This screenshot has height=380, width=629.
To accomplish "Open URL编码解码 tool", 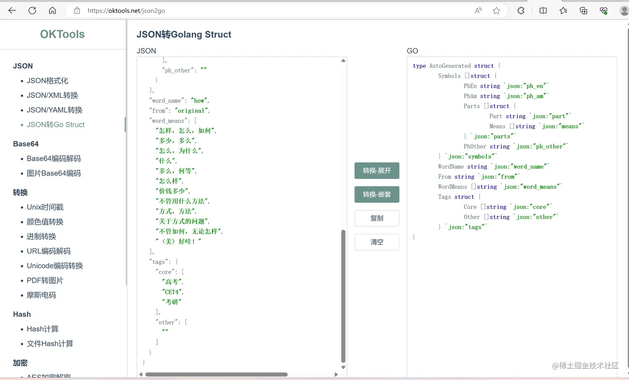I will click(x=49, y=251).
